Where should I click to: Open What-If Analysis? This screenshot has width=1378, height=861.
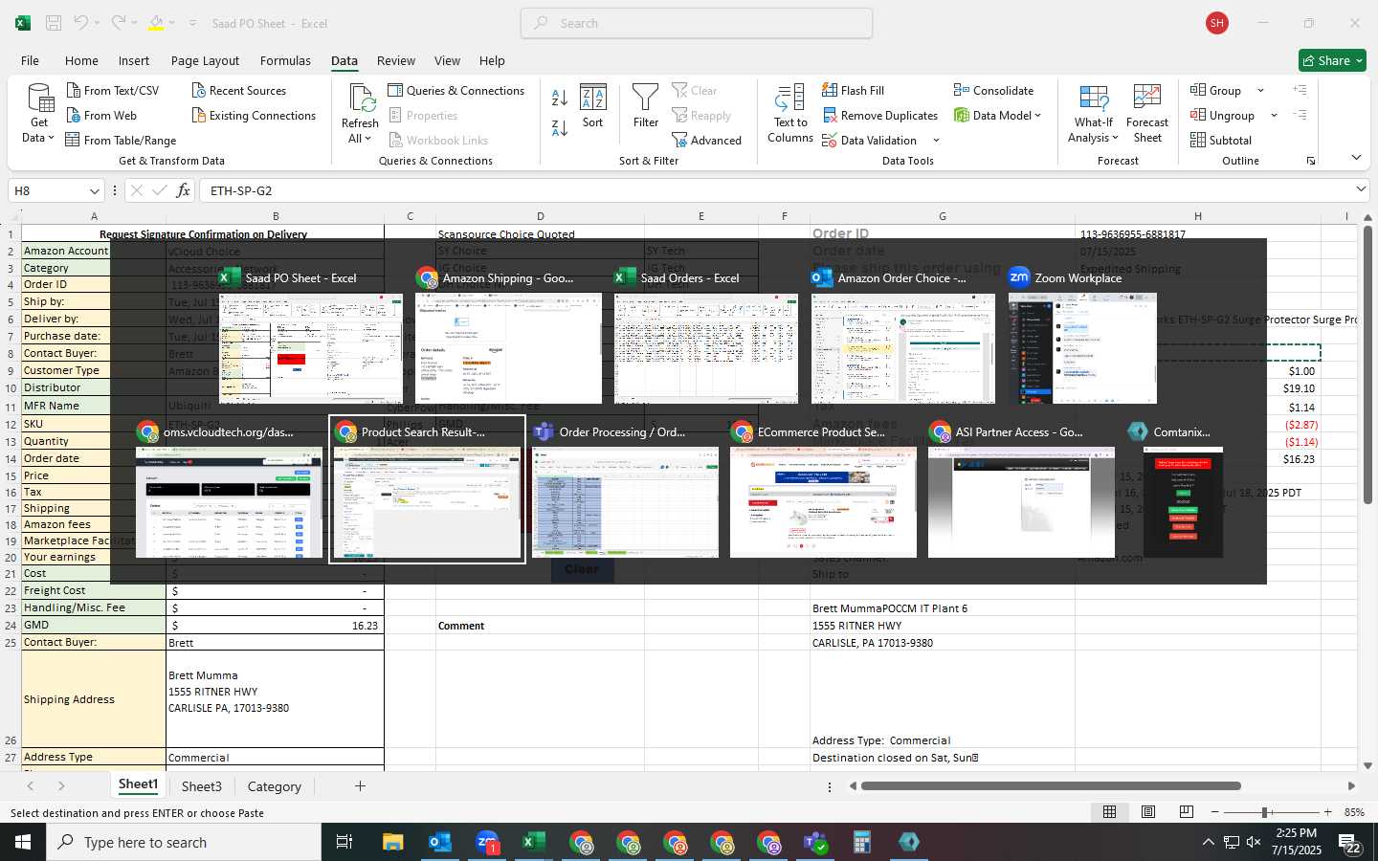(1093, 114)
